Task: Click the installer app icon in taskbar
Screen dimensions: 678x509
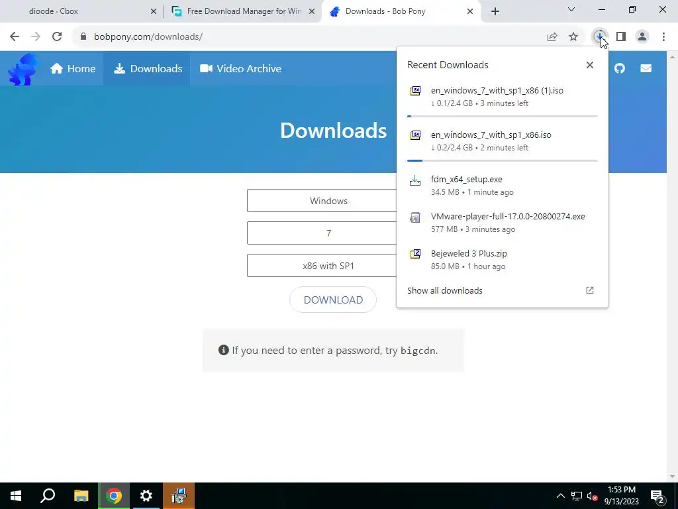Action: click(179, 496)
